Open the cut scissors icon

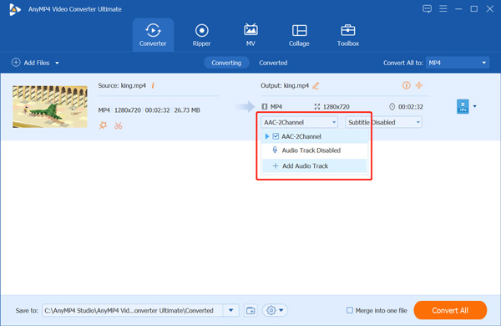click(x=119, y=125)
